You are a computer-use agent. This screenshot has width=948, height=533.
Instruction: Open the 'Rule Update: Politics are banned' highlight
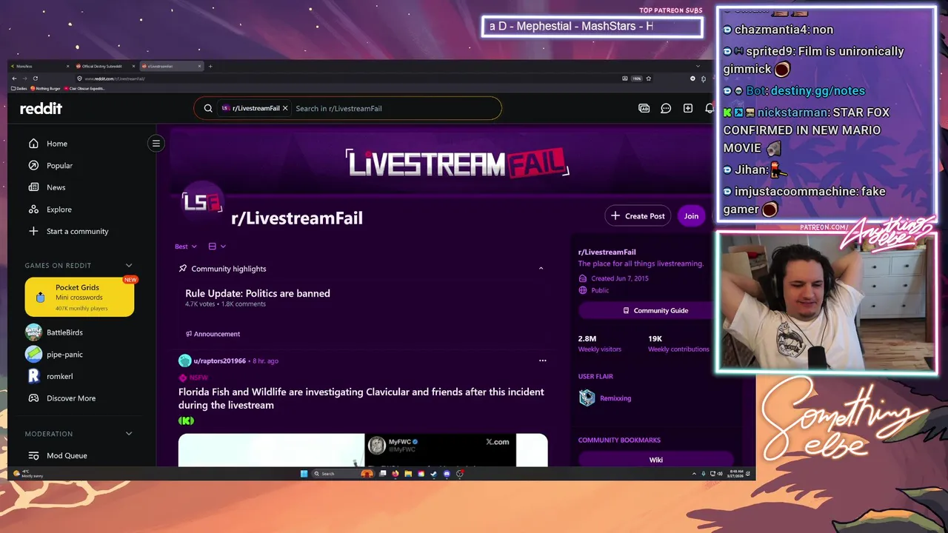258,293
